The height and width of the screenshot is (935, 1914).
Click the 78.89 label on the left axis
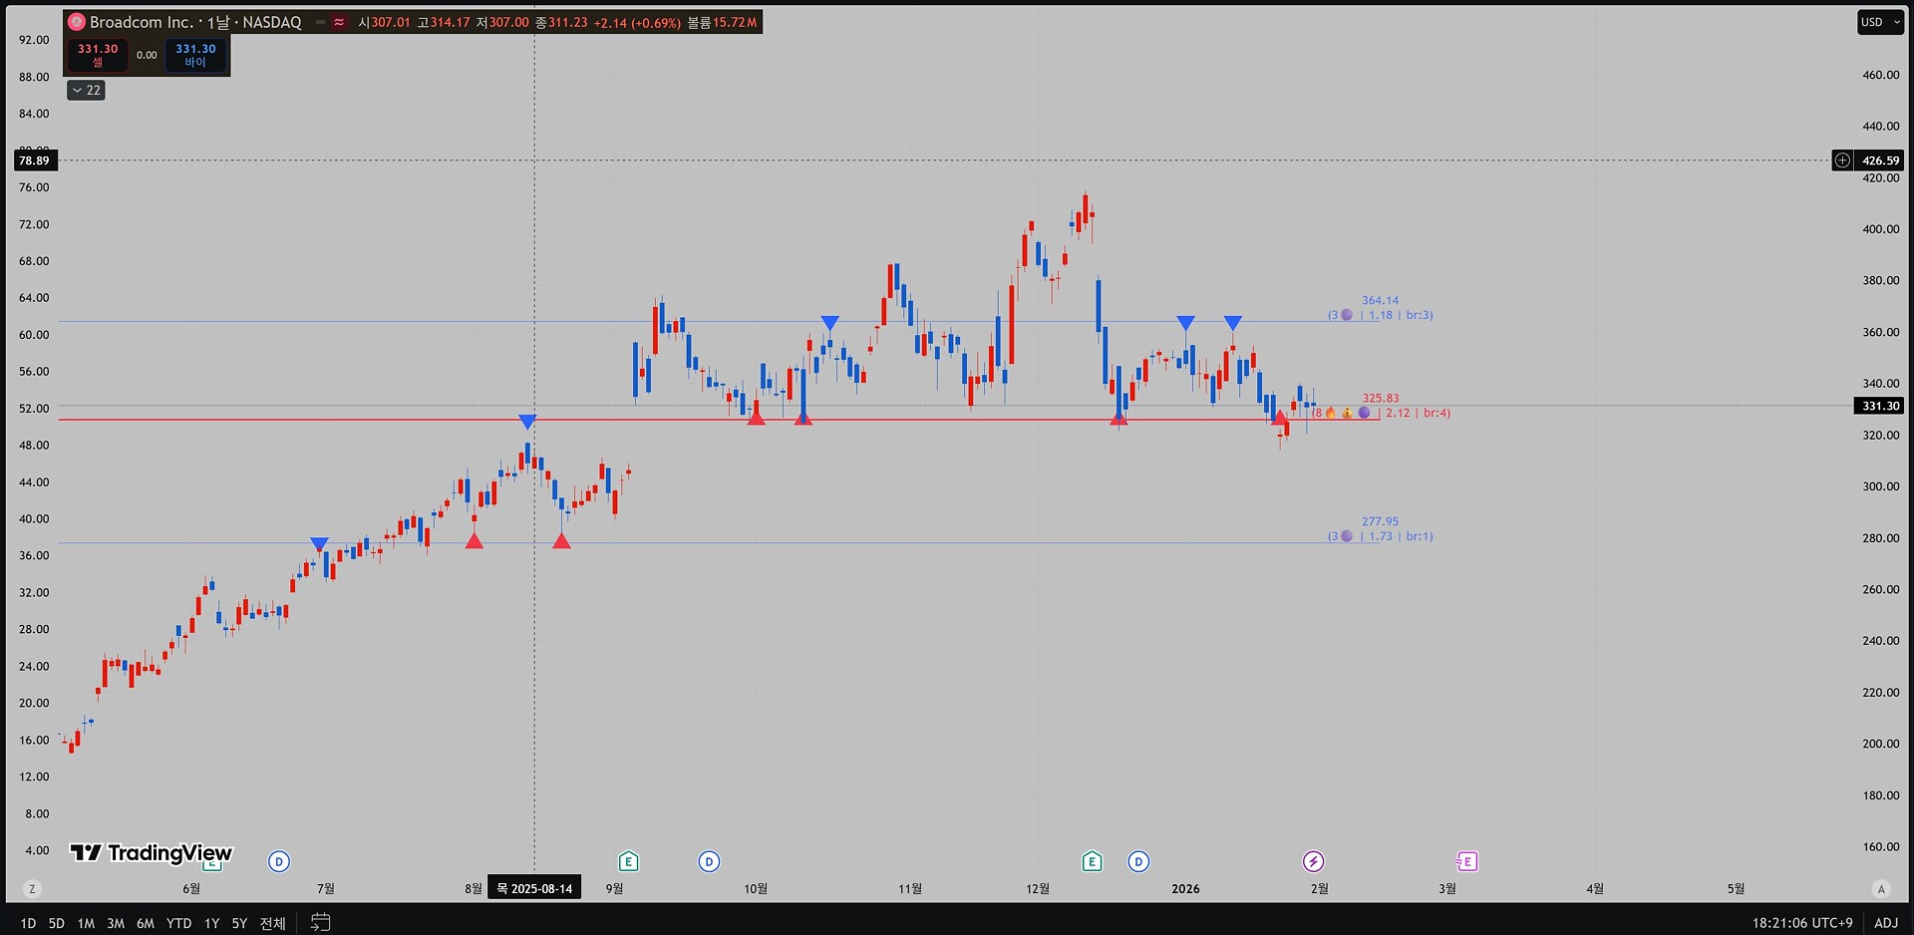point(35,160)
